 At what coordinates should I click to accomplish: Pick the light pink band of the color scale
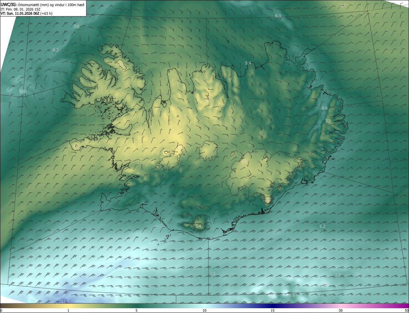[x=341, y=306]
